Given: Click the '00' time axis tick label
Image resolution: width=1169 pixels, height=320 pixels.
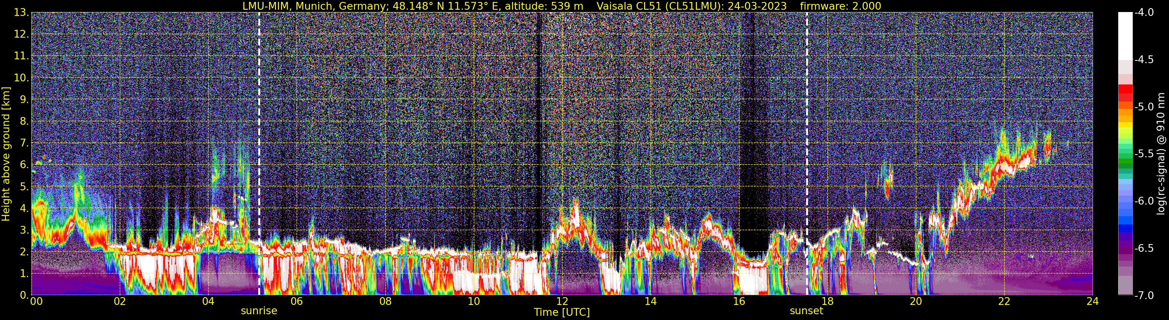Looking at the screenshot, I should click(x=36, y=301).
